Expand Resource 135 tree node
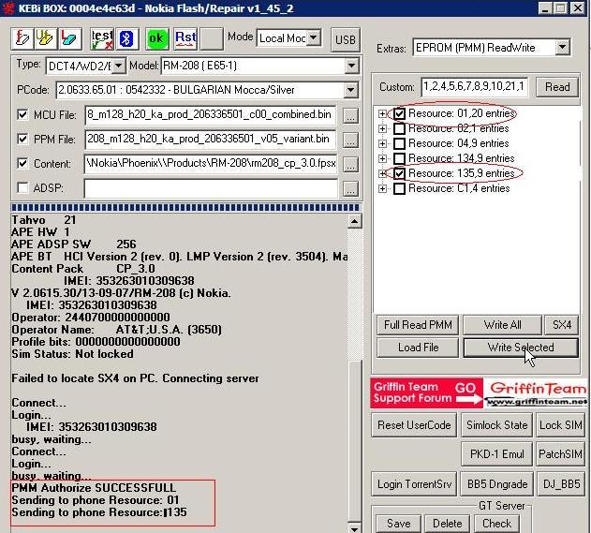 [x=382, y=173]
